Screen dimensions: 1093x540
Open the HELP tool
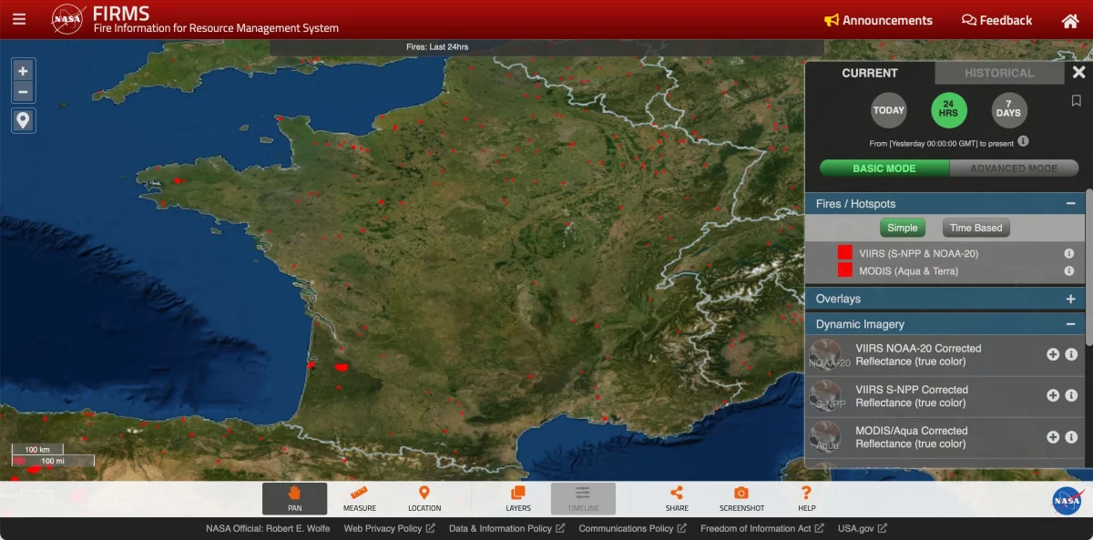point(806,499)
